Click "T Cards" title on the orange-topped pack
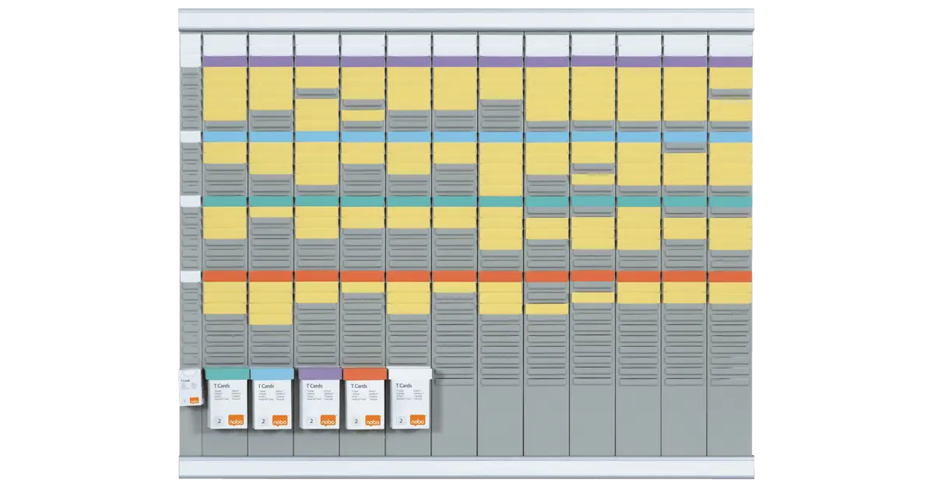This screenshot has width=934, height=490. (x=358, y=386)
